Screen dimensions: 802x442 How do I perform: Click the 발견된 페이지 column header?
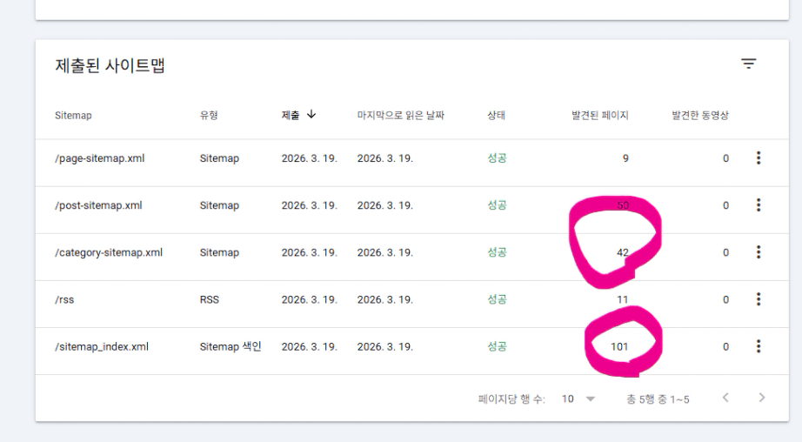pyautogui.click(x=593, y=115)
